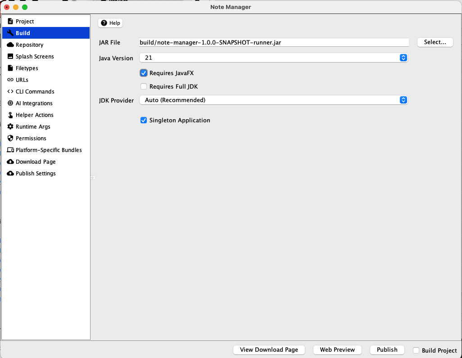462x358 pixels.
Task: Click the View Download Page button
Action: (269, 350)
